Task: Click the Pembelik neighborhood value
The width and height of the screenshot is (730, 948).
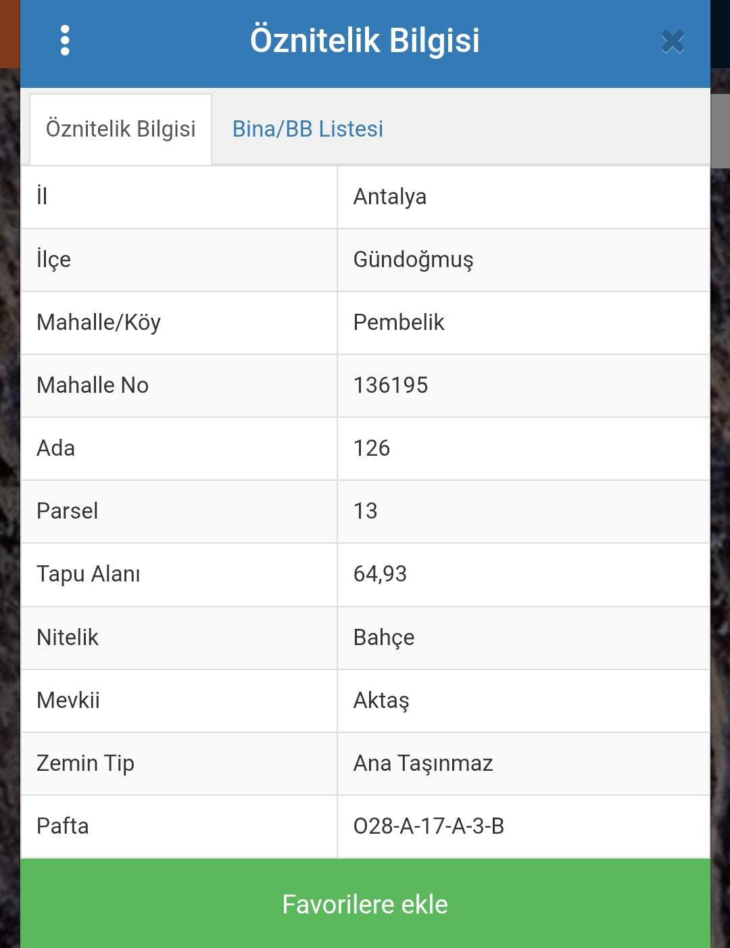Action: (x=399, y=323)
